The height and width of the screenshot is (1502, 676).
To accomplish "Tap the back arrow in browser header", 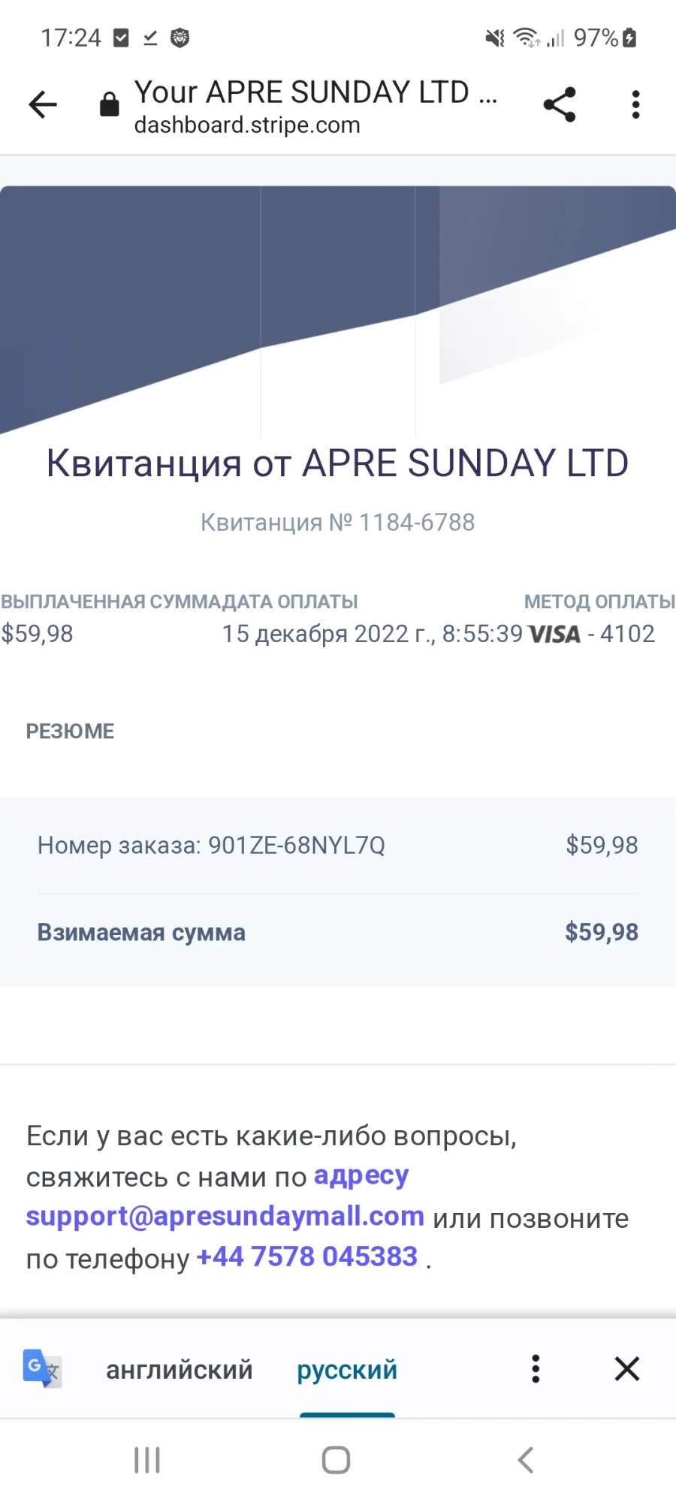I will [43, 104].
